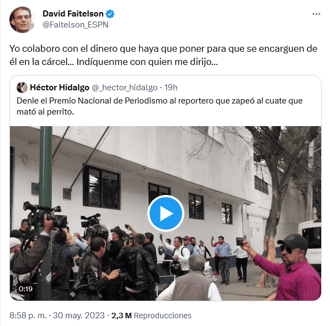Open David Faitelson display name link

73,14
